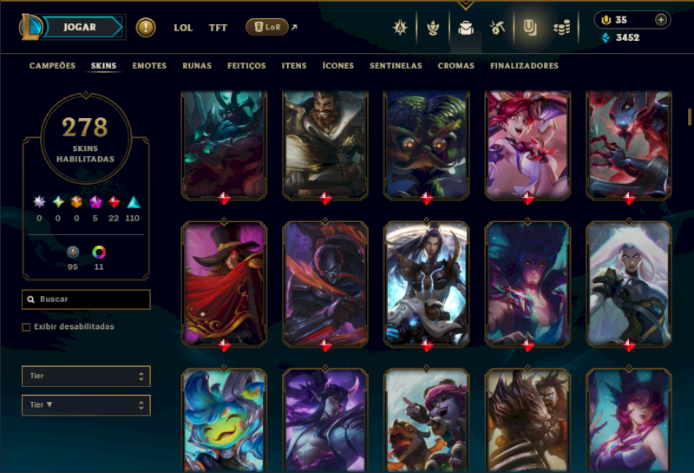The image size is (694, 473).
Task: Open the Store coins icon
Action: pos(561,29)
